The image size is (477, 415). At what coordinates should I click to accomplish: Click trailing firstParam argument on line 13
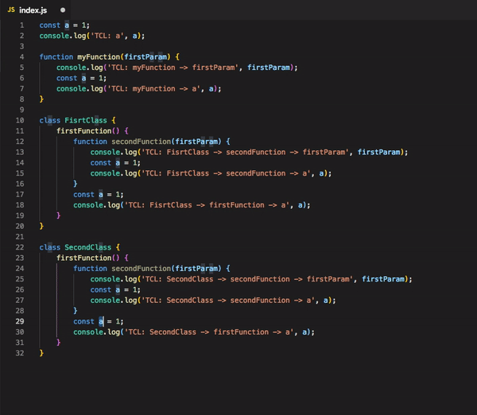(x=378, y=152)
